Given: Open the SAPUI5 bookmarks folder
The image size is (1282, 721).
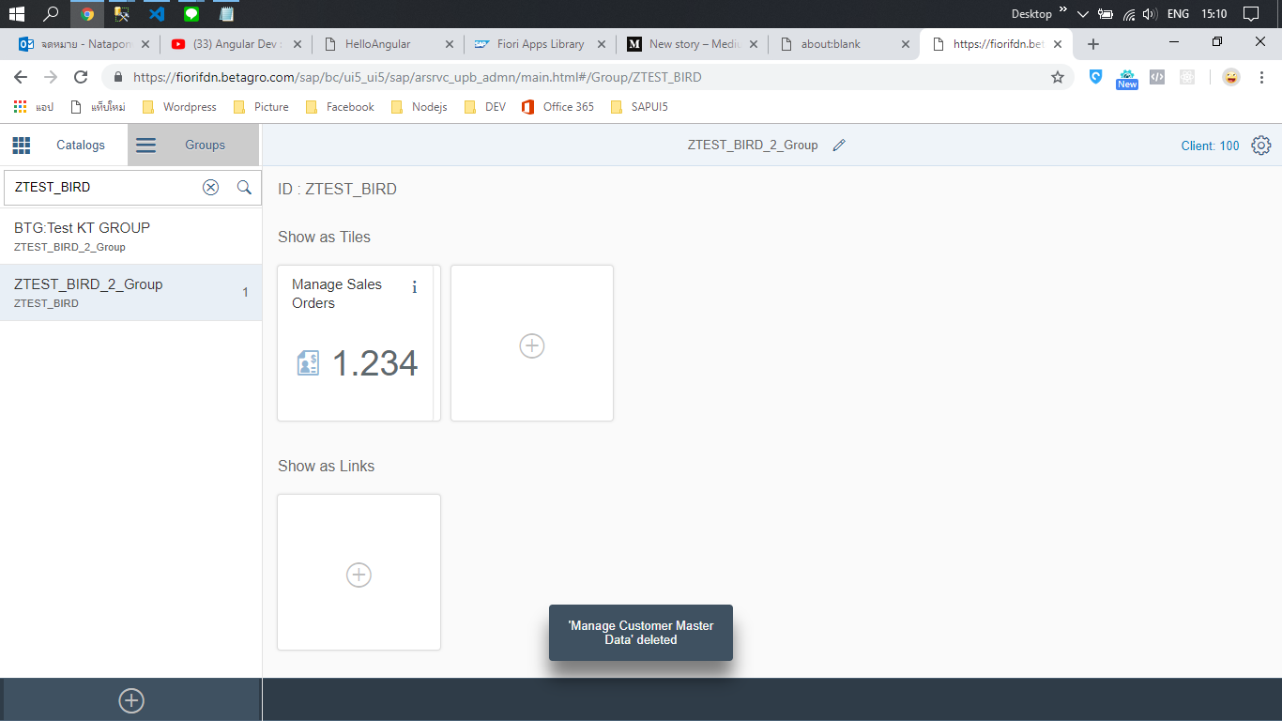Looking at the screenshot, I should 647,106.
